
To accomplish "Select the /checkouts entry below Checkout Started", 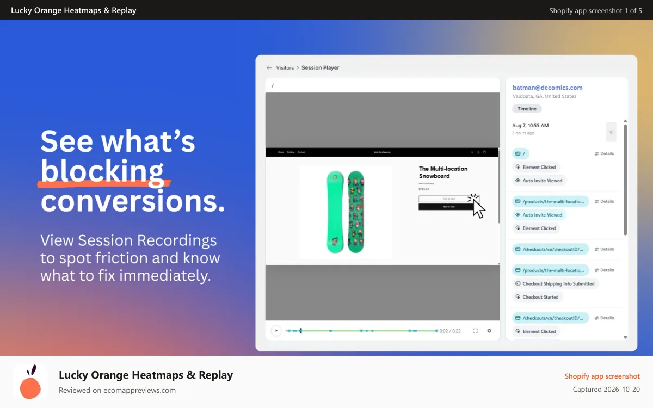I will (x=551, y=318).
